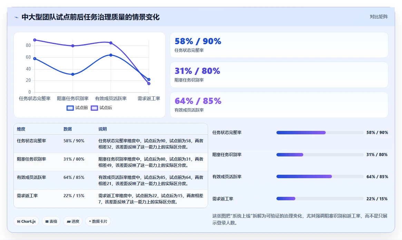Screen dimensions: 402x240
Task: Click the 试点前 point at 需求返工率
Action: point(149,79)
